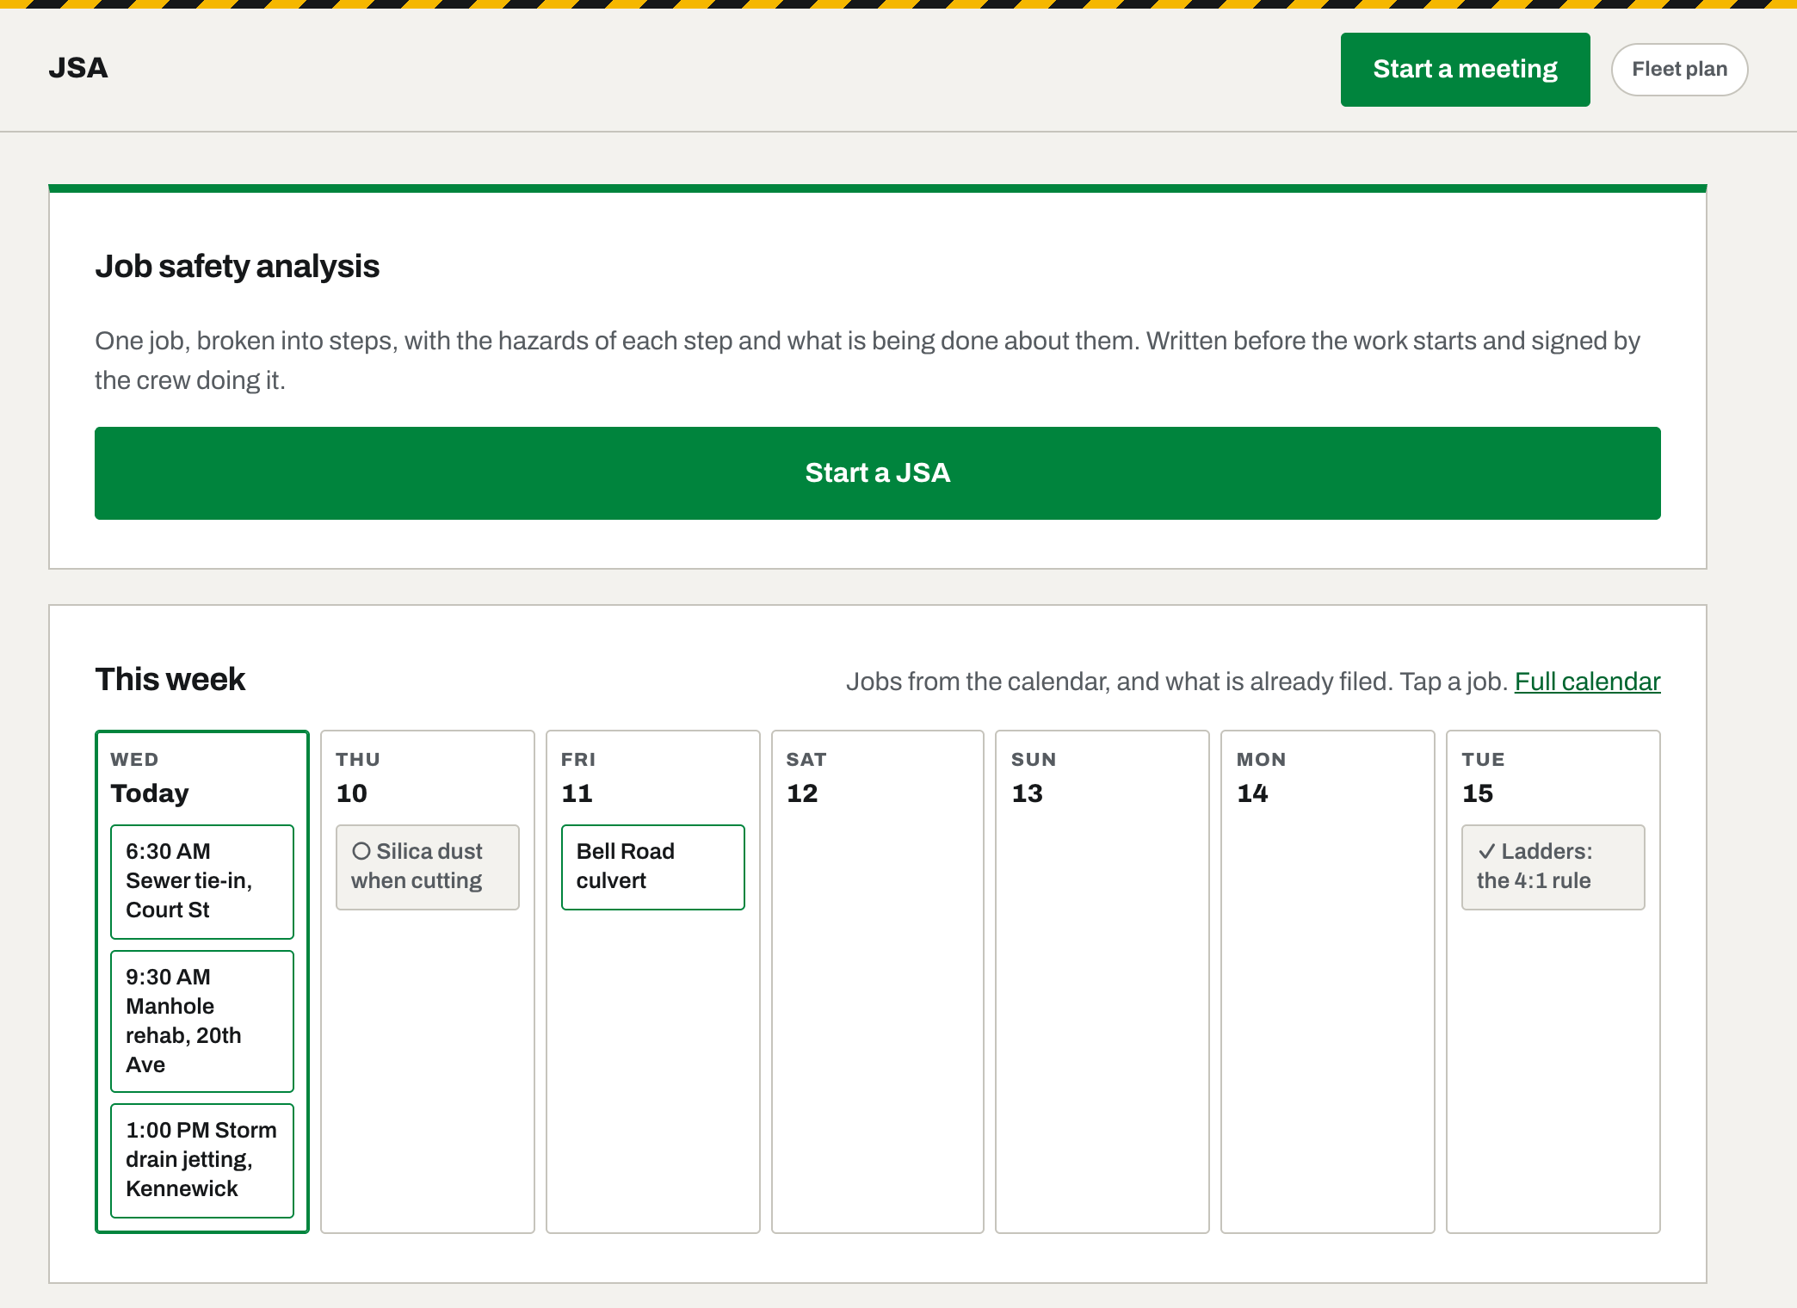Viewport: 1797px width, 1308px height.
Task: Click the JSA header title
Action: point(78,68)
